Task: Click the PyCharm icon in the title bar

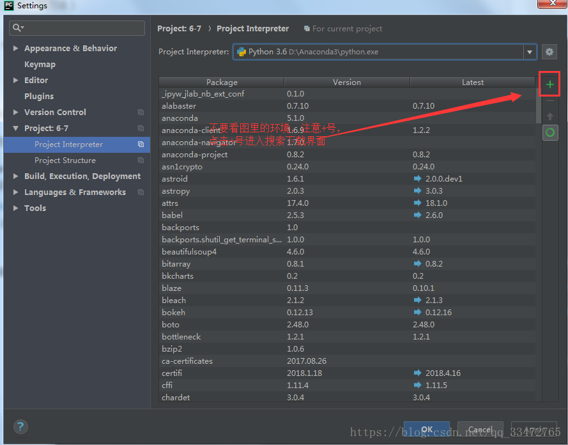Action: tap(9, 6)
